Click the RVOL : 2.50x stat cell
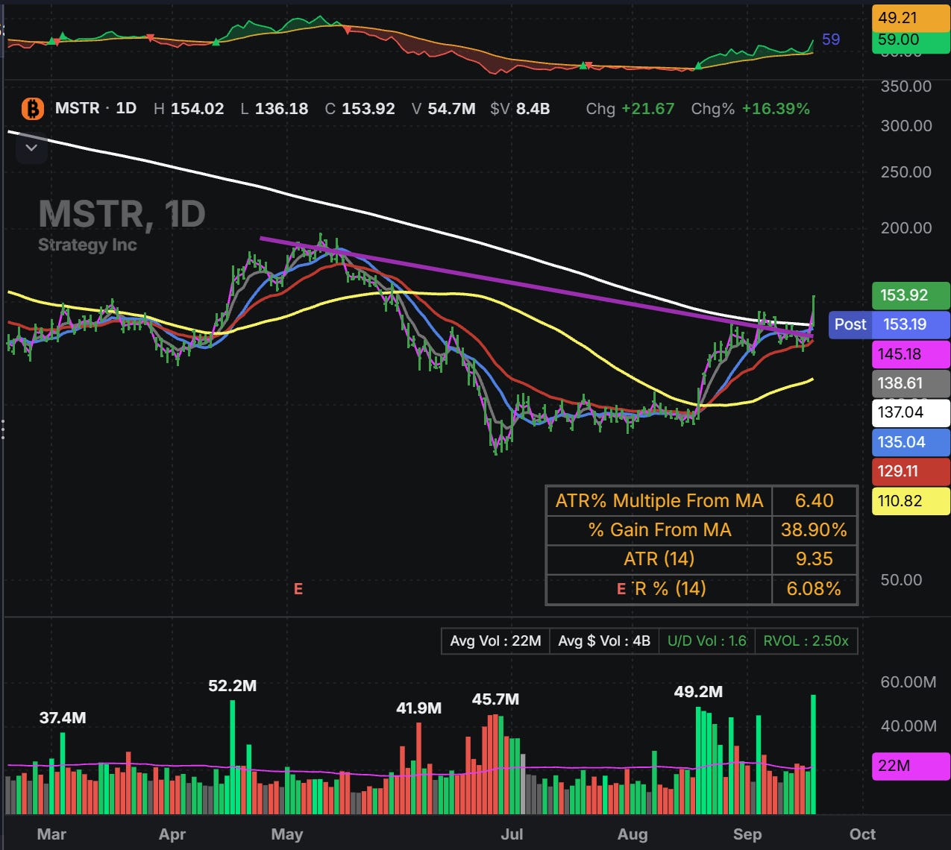This screenshot has height=850, width=951. coord(806,640)
